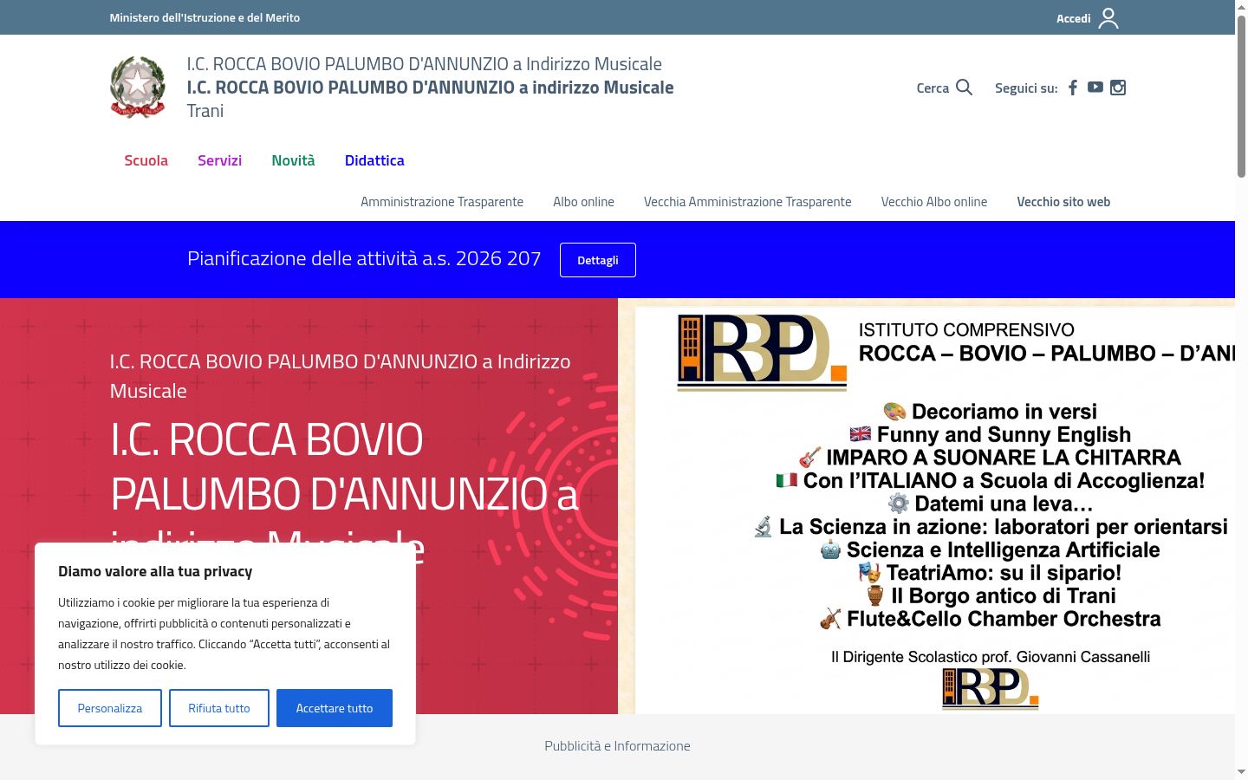
Task: Click the Cerca magnifying glass icon
Action: (964, 88)
